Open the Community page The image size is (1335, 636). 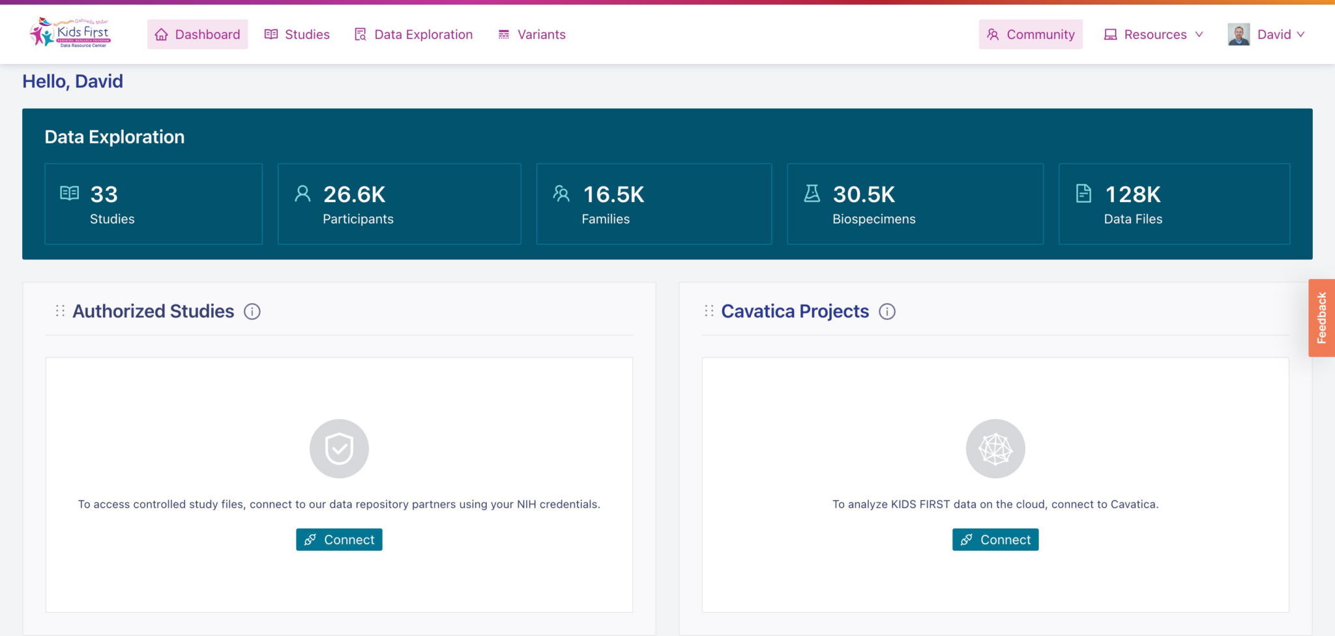point(1030,35)
